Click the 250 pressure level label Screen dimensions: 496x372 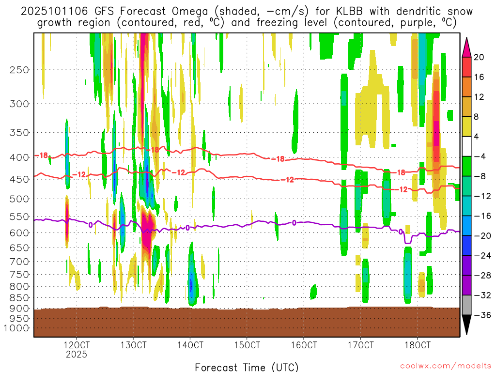pyautogui.click(x=19, y=70)
